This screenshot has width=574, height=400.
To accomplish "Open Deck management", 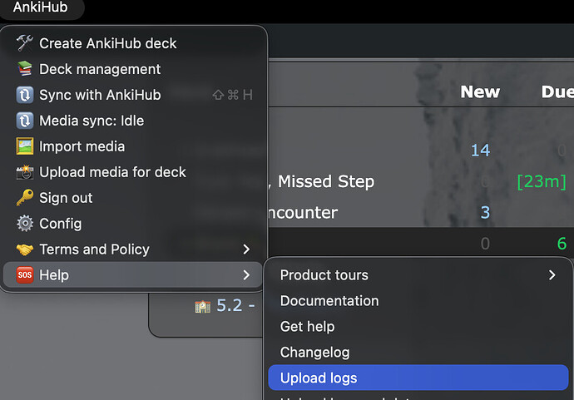I will (x=132, y=69).
